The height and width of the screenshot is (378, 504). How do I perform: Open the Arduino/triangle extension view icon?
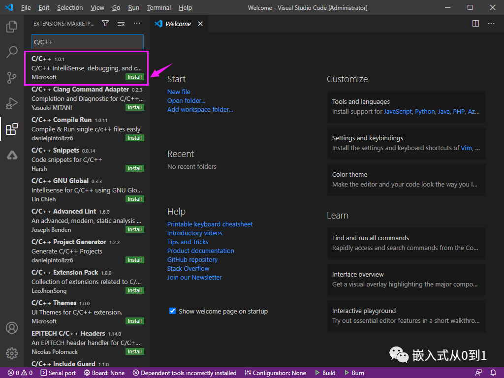click(x=12, y=155)
